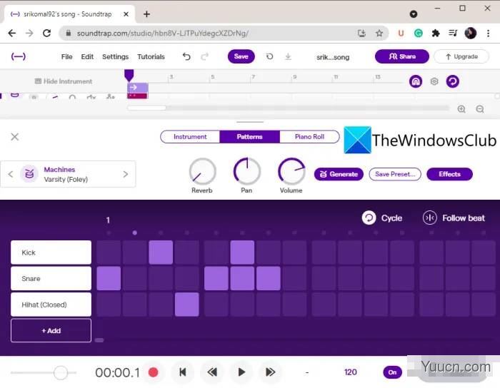Image resolution: width=500 pixels, height=388 pixels.
Task: Toggle the purple loop cycle icon in timeline header
Action: point(452,81)
